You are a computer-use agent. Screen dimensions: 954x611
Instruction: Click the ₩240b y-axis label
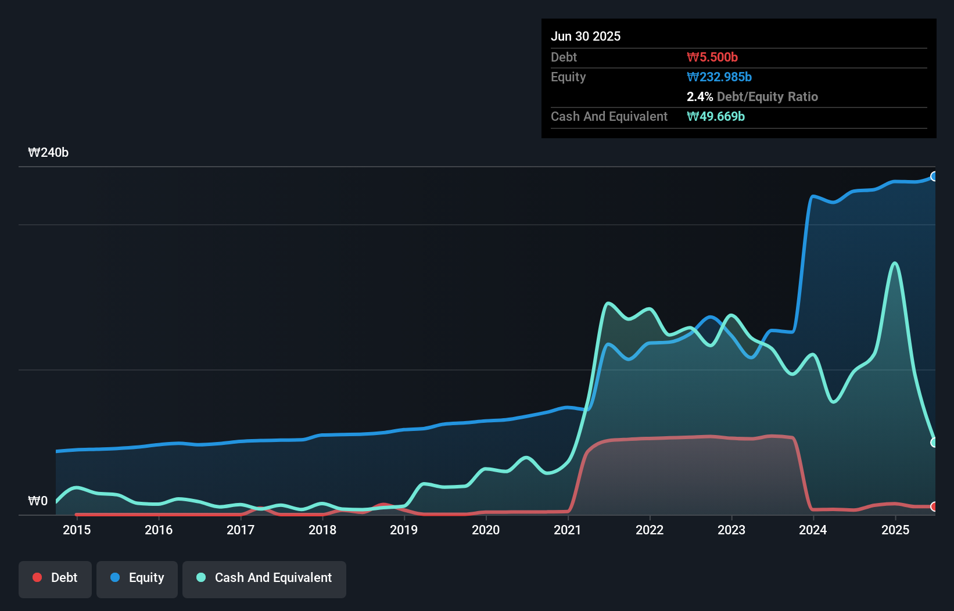point(48,153)
